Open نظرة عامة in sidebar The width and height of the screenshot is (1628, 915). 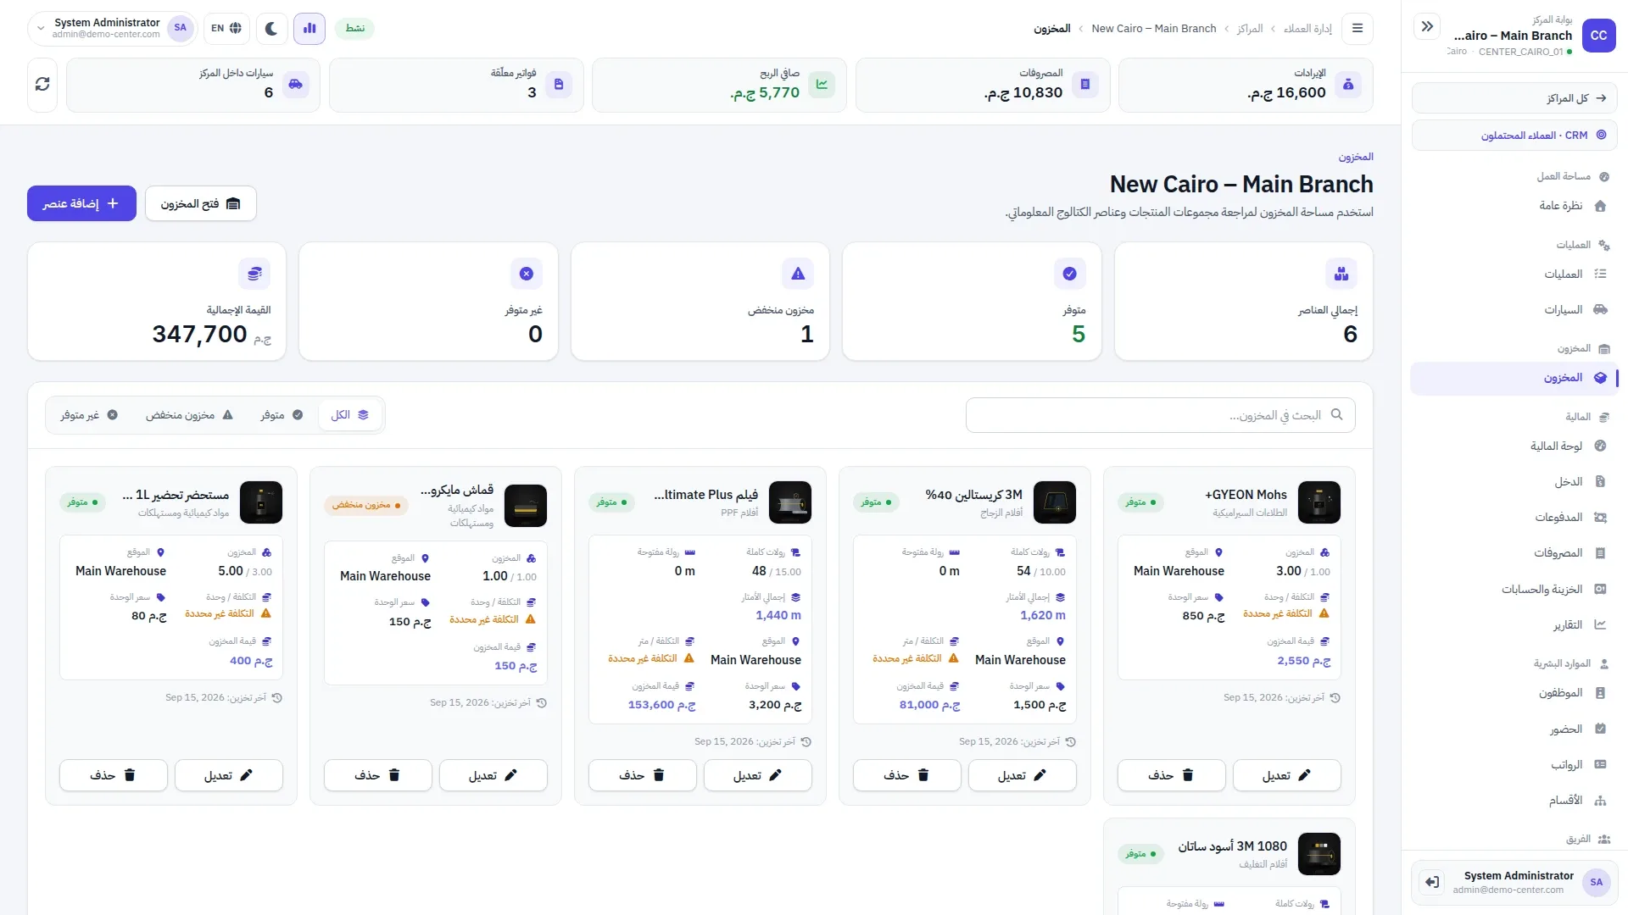[1514, 206]
